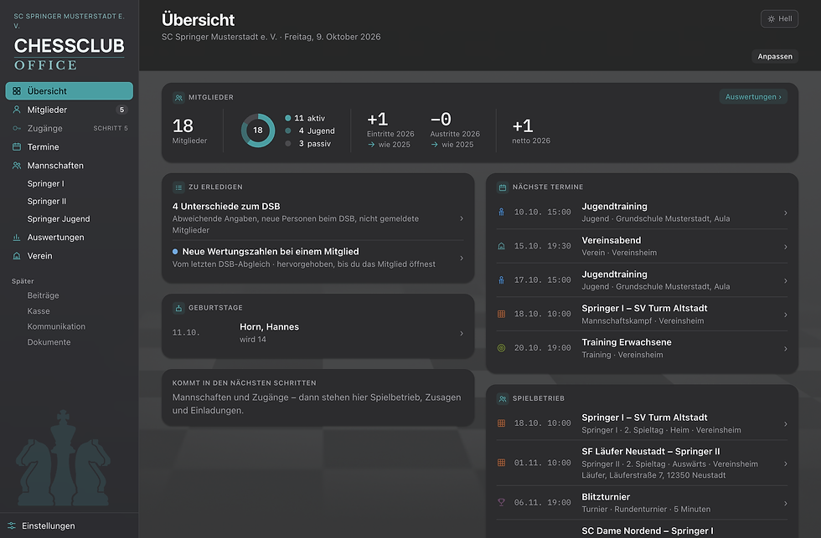Select Kommunikation in the sidebar
Viewport: 821px width, 538px height.
(x=56, y=326)
